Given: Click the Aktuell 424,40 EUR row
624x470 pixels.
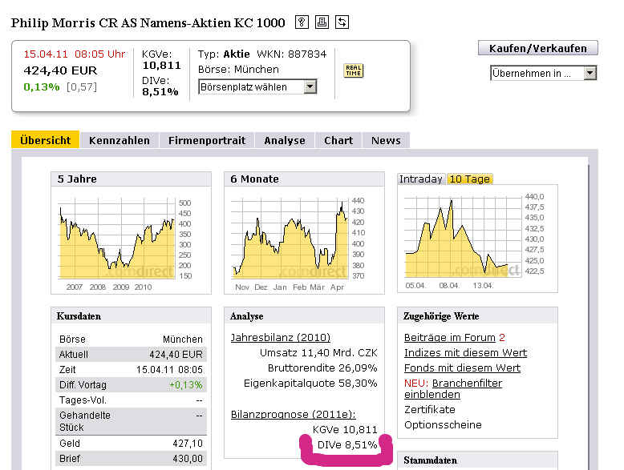Looking at the screenshot, I should pyautogui.click(x=131, y=355).
